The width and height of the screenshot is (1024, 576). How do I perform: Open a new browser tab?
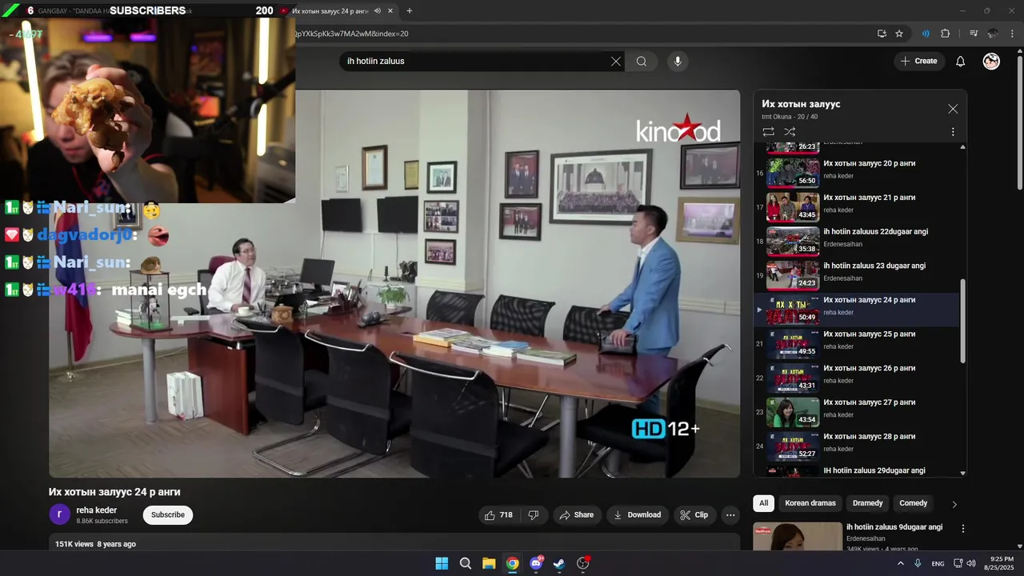410,11
